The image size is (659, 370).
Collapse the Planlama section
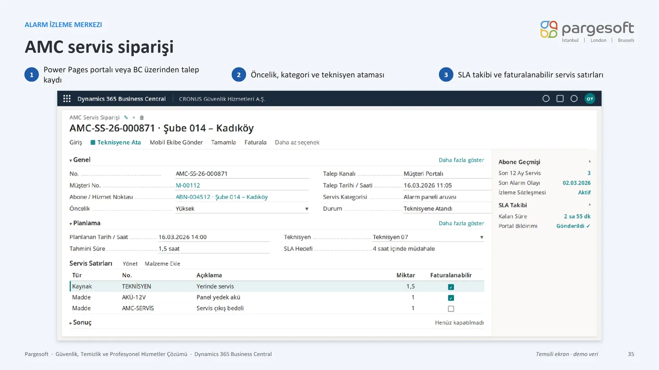[x=85, y=223]
